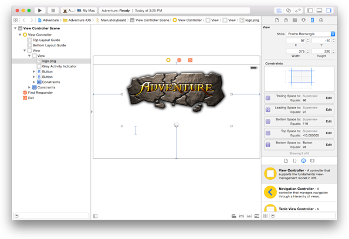Click Main.storyboard in jump bar

pos(111,21)
